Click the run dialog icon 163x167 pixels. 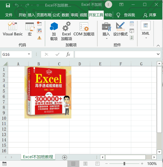(132, 38)
